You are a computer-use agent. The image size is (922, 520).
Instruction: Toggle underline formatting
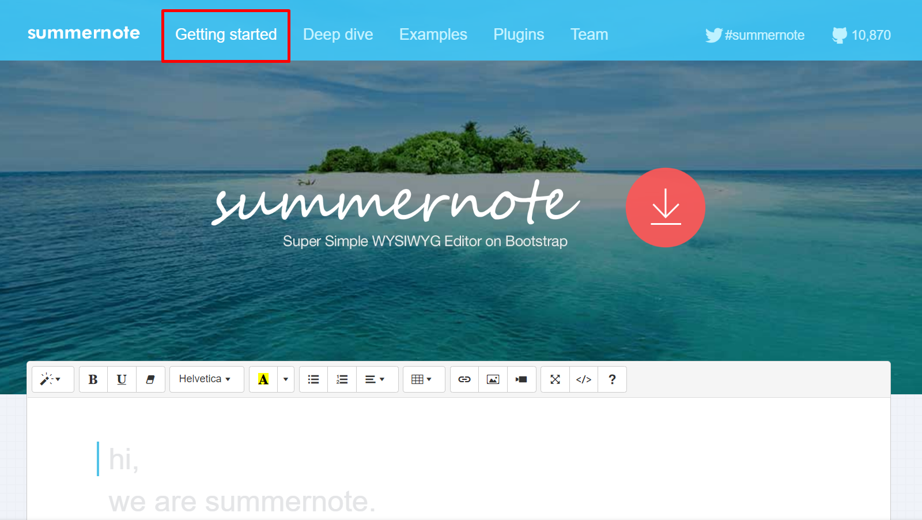tap(122, 379)
